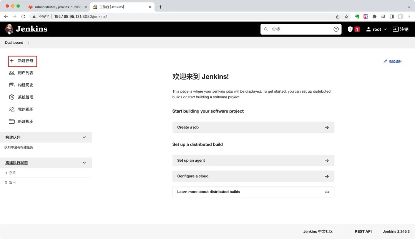Click the search help question-mark icon
The image size is (415, 239).
click(336, 29)
